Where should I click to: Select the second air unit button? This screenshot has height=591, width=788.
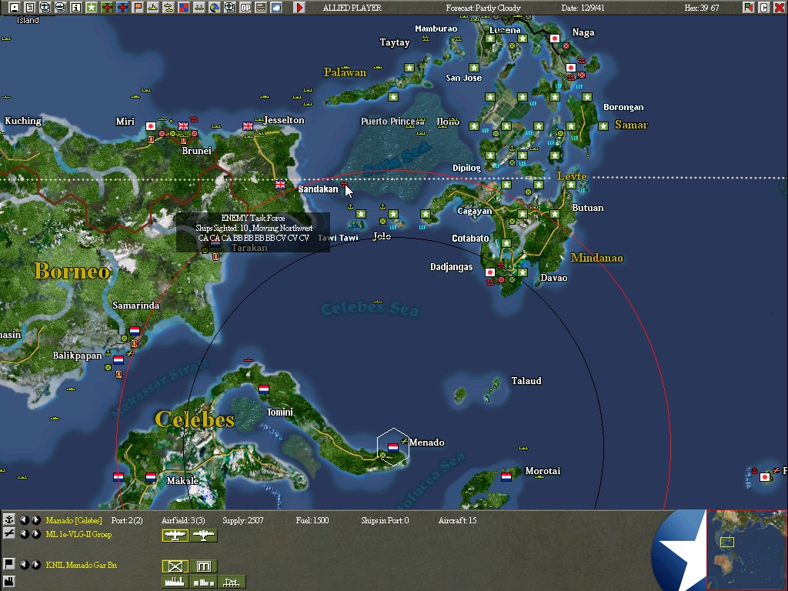click(x=203, y=536)
